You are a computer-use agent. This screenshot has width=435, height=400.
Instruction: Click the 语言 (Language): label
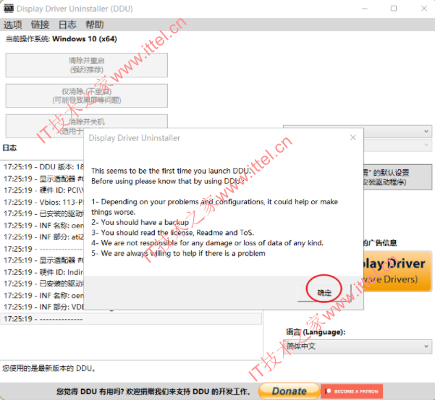(x=316, y=332)
